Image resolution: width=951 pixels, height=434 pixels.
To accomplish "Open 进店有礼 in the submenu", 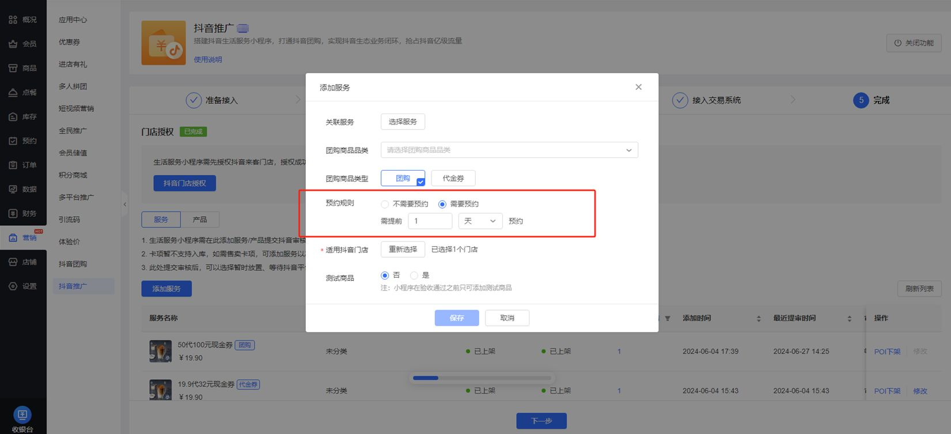I will point(73,64).
